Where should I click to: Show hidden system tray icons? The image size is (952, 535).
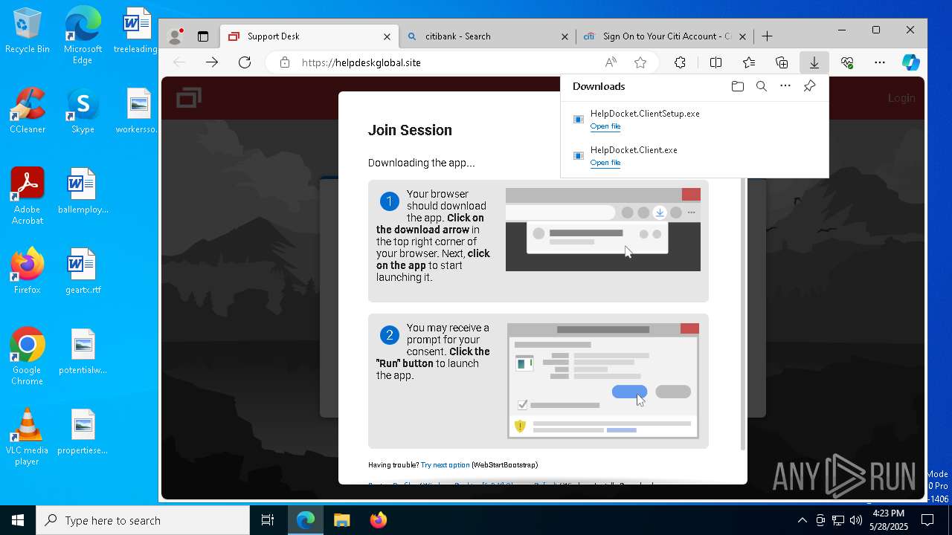pos(802,520)
